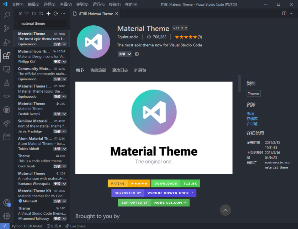Open the 市场 marketplace link

coord(250,114)
